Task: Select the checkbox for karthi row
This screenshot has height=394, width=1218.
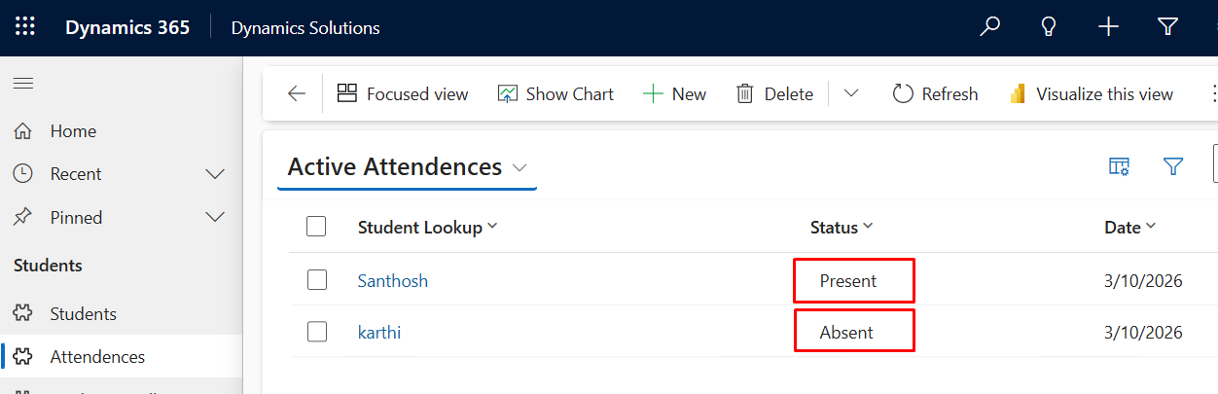Action: point(316,332)
